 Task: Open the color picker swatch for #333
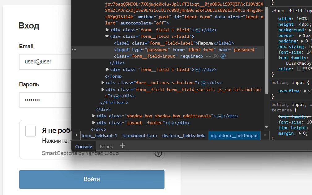[x=299, y=69]
